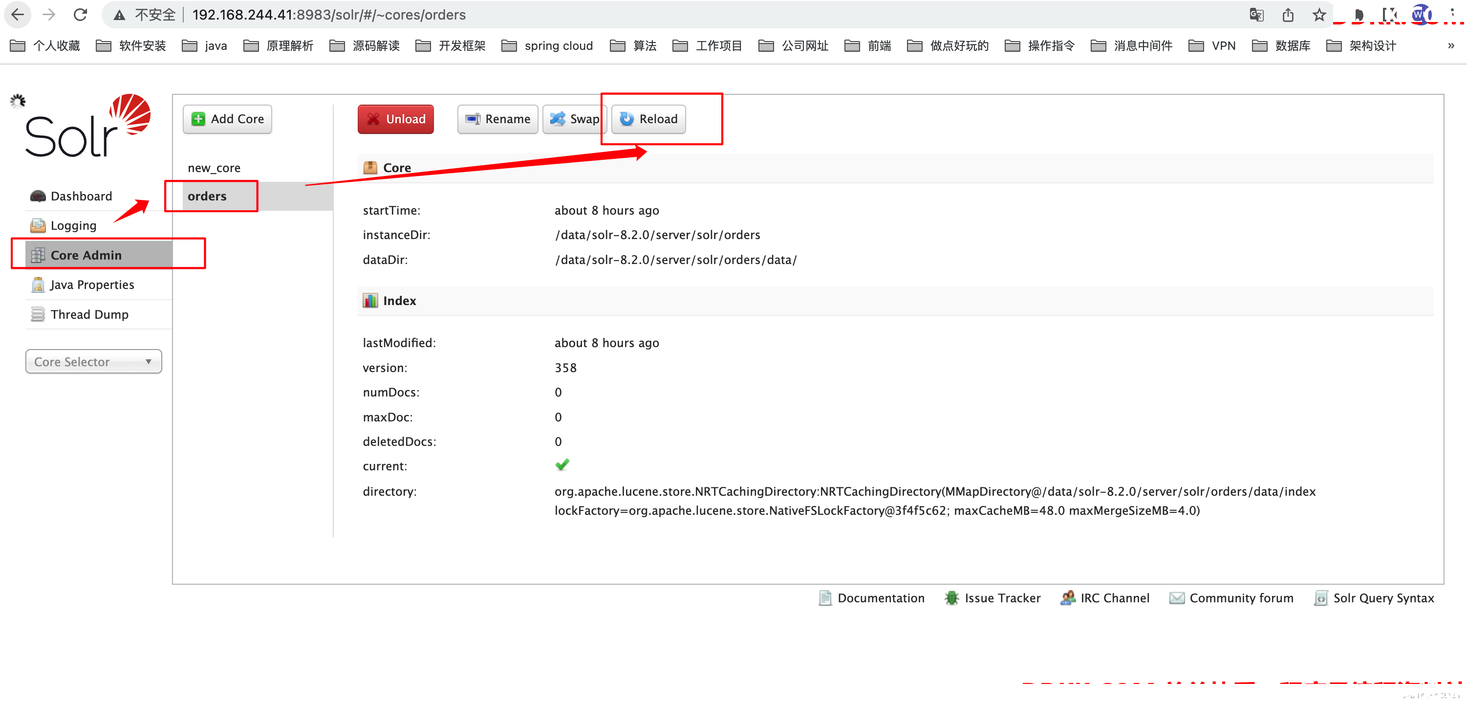Click the red Unload button
The width and height of the screenshot is (1467, 703).
tap(396, 119)
